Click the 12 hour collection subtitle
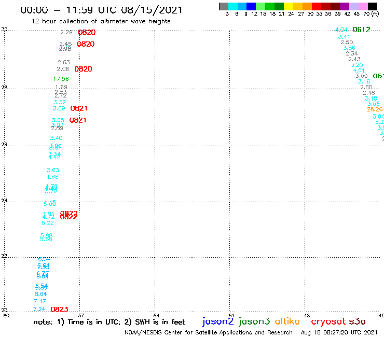The width and height of the screenshot is (384, 337). pyautogui.click(x=101, y=21)
